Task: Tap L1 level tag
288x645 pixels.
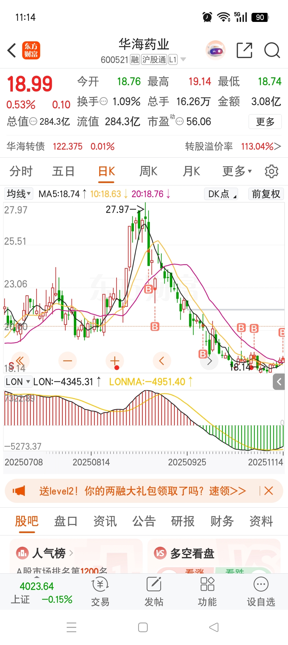Action: coord(173,59)
